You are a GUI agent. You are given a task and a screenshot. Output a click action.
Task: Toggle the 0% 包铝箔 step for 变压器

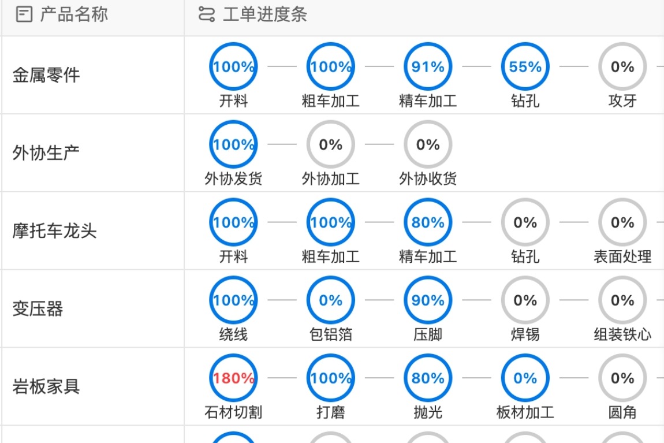(x=330, y=300)
